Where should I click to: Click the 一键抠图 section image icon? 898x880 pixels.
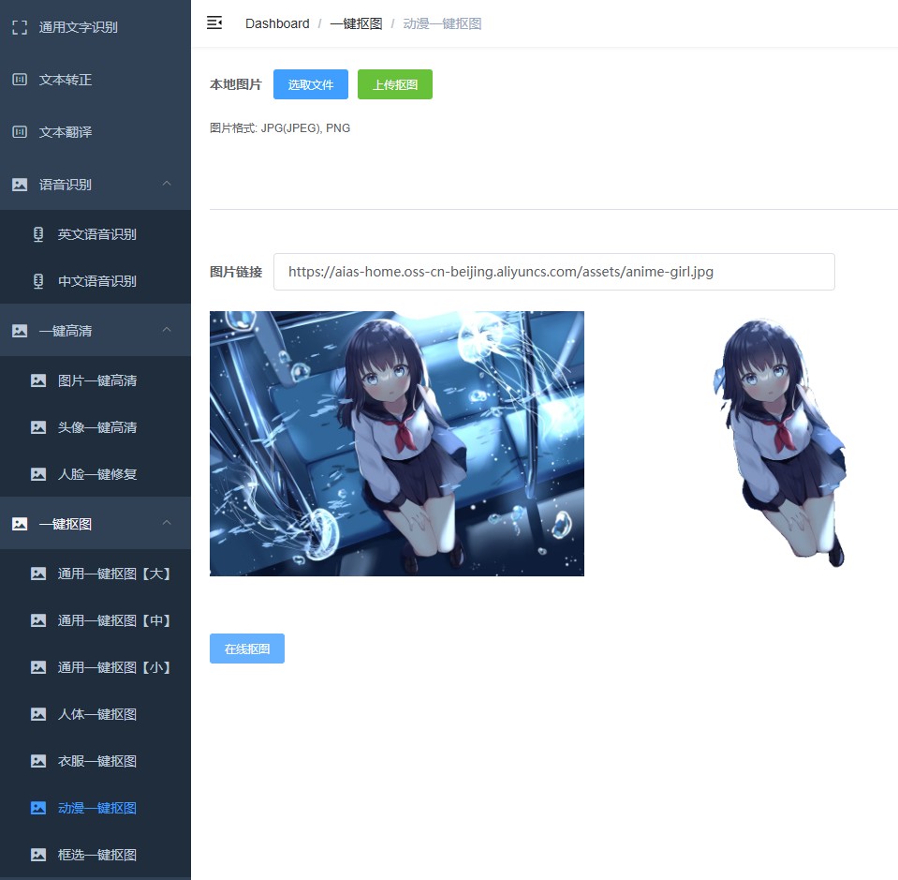coord(20,524)
